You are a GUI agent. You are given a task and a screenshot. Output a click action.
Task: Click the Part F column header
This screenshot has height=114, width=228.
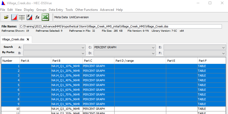(212, 61)
